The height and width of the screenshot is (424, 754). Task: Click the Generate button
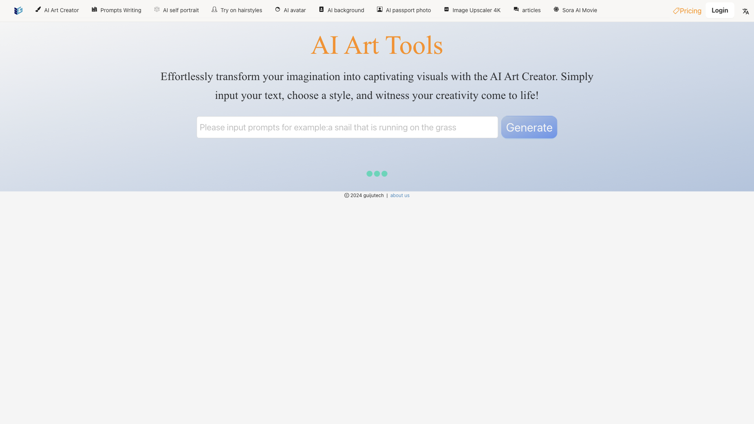(529, 127)
